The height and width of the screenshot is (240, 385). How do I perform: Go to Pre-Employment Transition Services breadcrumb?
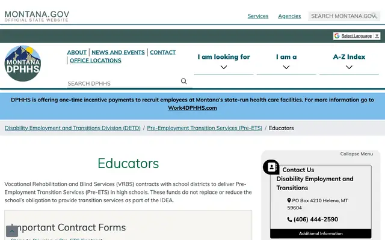point(205,128)
